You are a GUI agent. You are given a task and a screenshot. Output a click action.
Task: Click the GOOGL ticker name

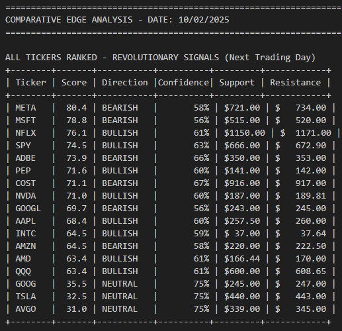coord(28,209)
